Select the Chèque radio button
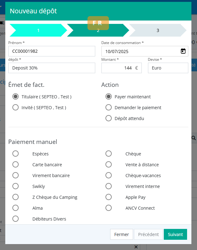197x250 pixels. point(109,154)
